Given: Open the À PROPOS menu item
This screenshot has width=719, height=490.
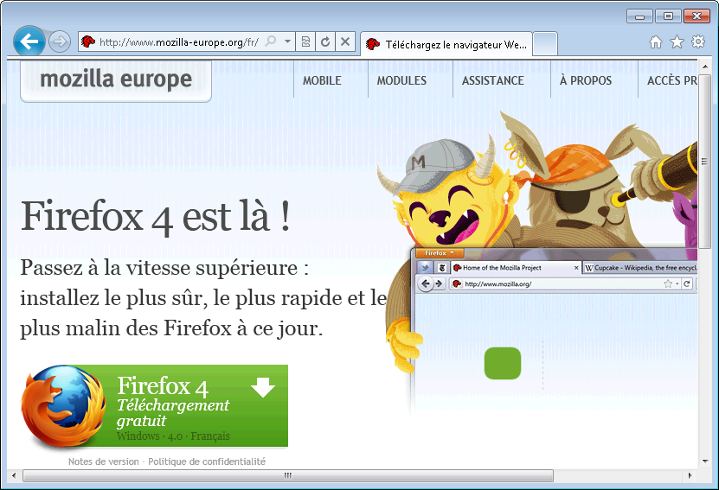Looking at the screenshot, I should (x=586, y=80).
